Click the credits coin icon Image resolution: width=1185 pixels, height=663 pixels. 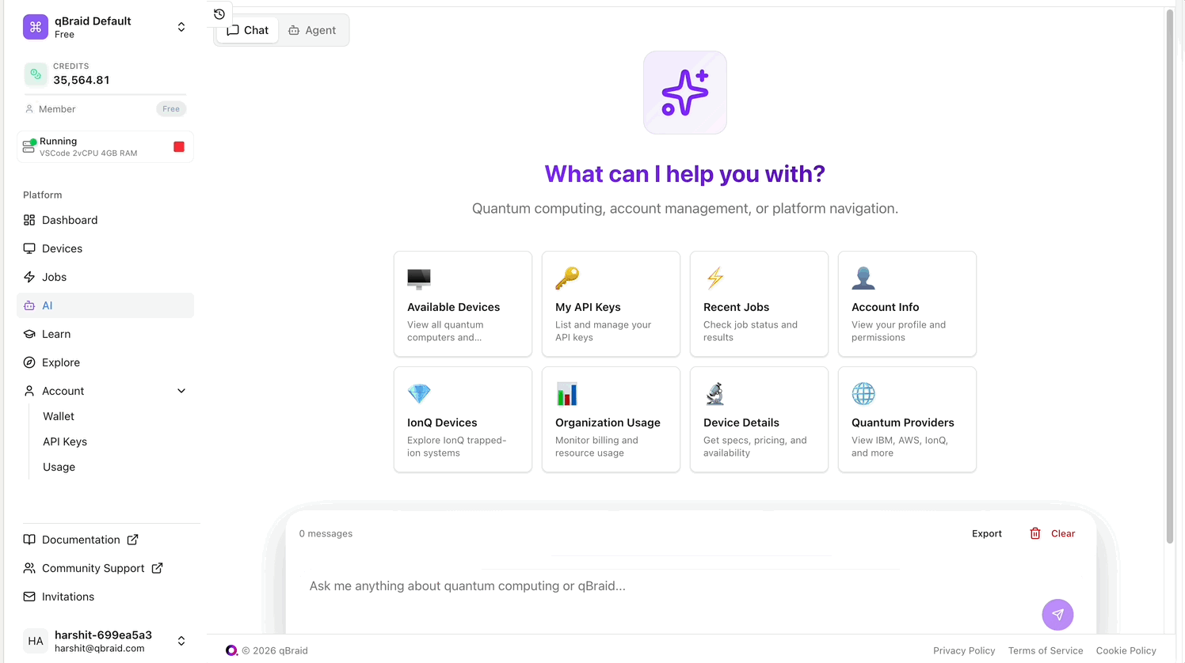click(36, 74)
